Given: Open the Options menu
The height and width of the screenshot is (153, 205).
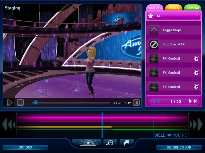Looking at the screenshot, I should point(25,147).
